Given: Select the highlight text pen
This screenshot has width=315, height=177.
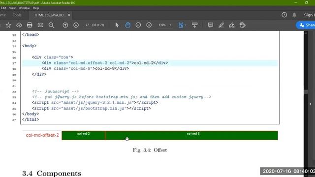Looking at the screenshot, I should click(x=221, y=25).
